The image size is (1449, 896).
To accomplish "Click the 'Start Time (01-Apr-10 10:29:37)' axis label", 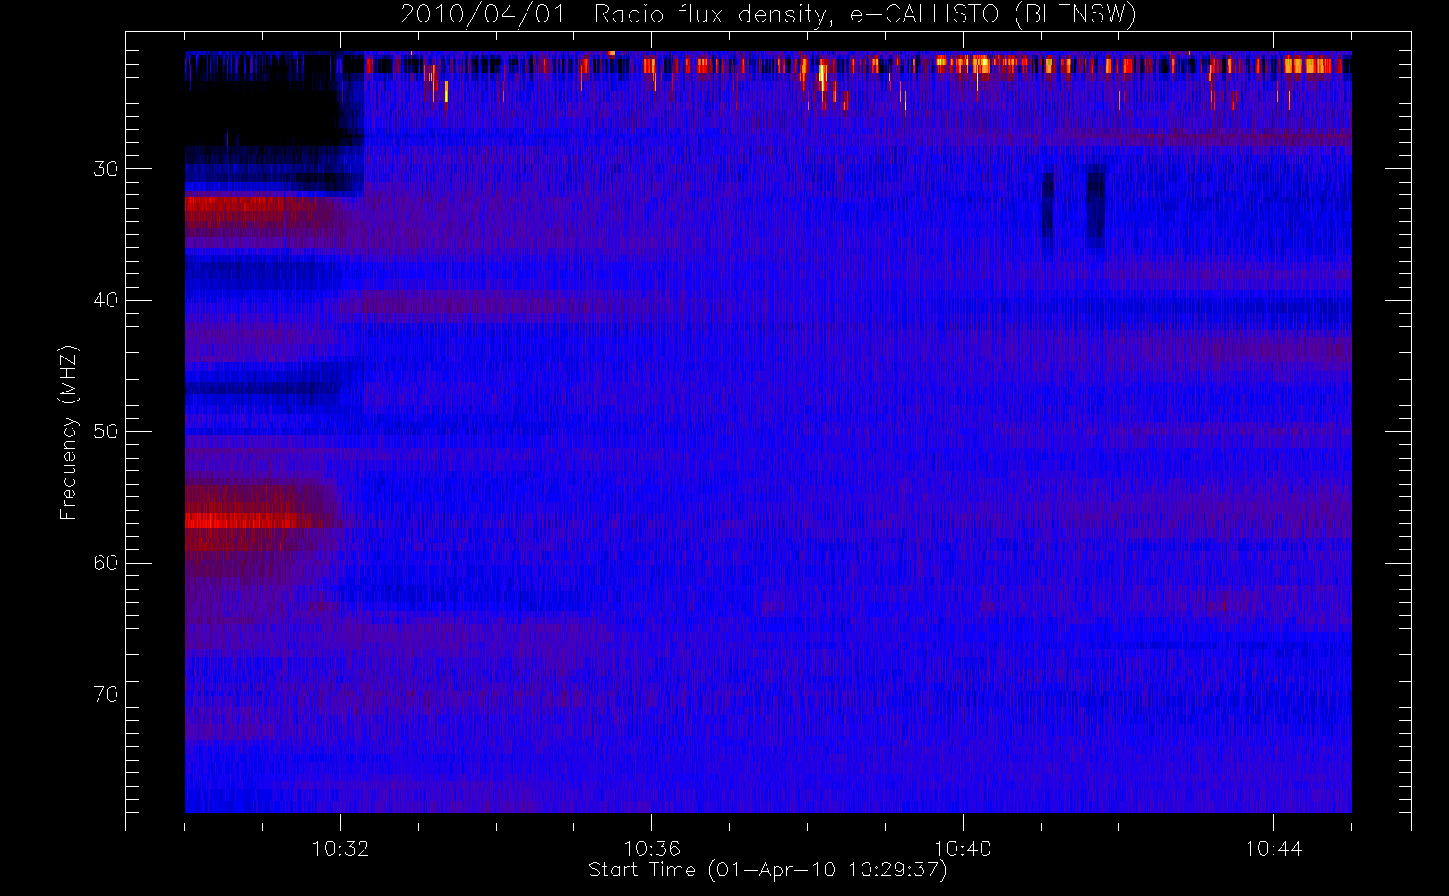I will (767, 870).
